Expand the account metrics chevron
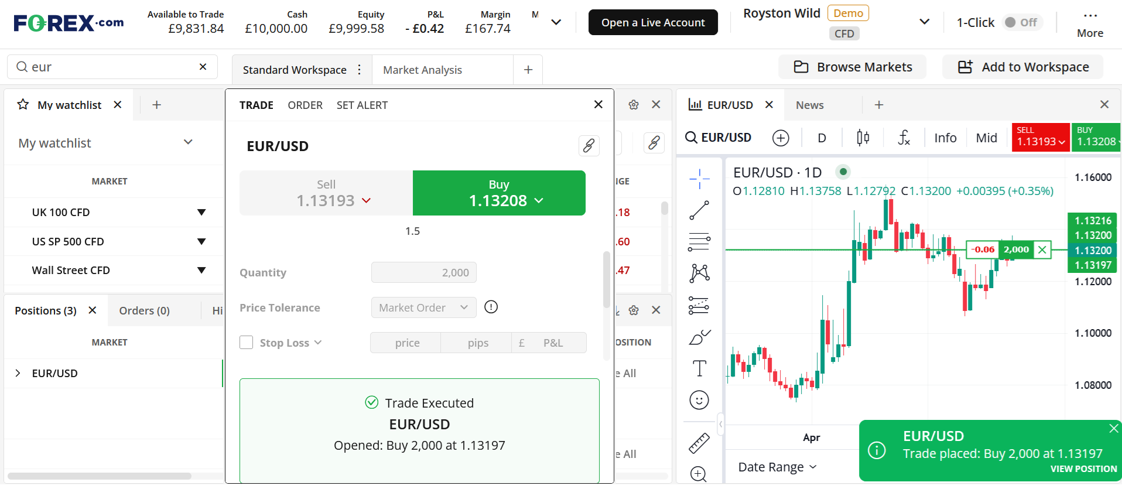This screenshot has width=1122, height=489. [556, 22]
